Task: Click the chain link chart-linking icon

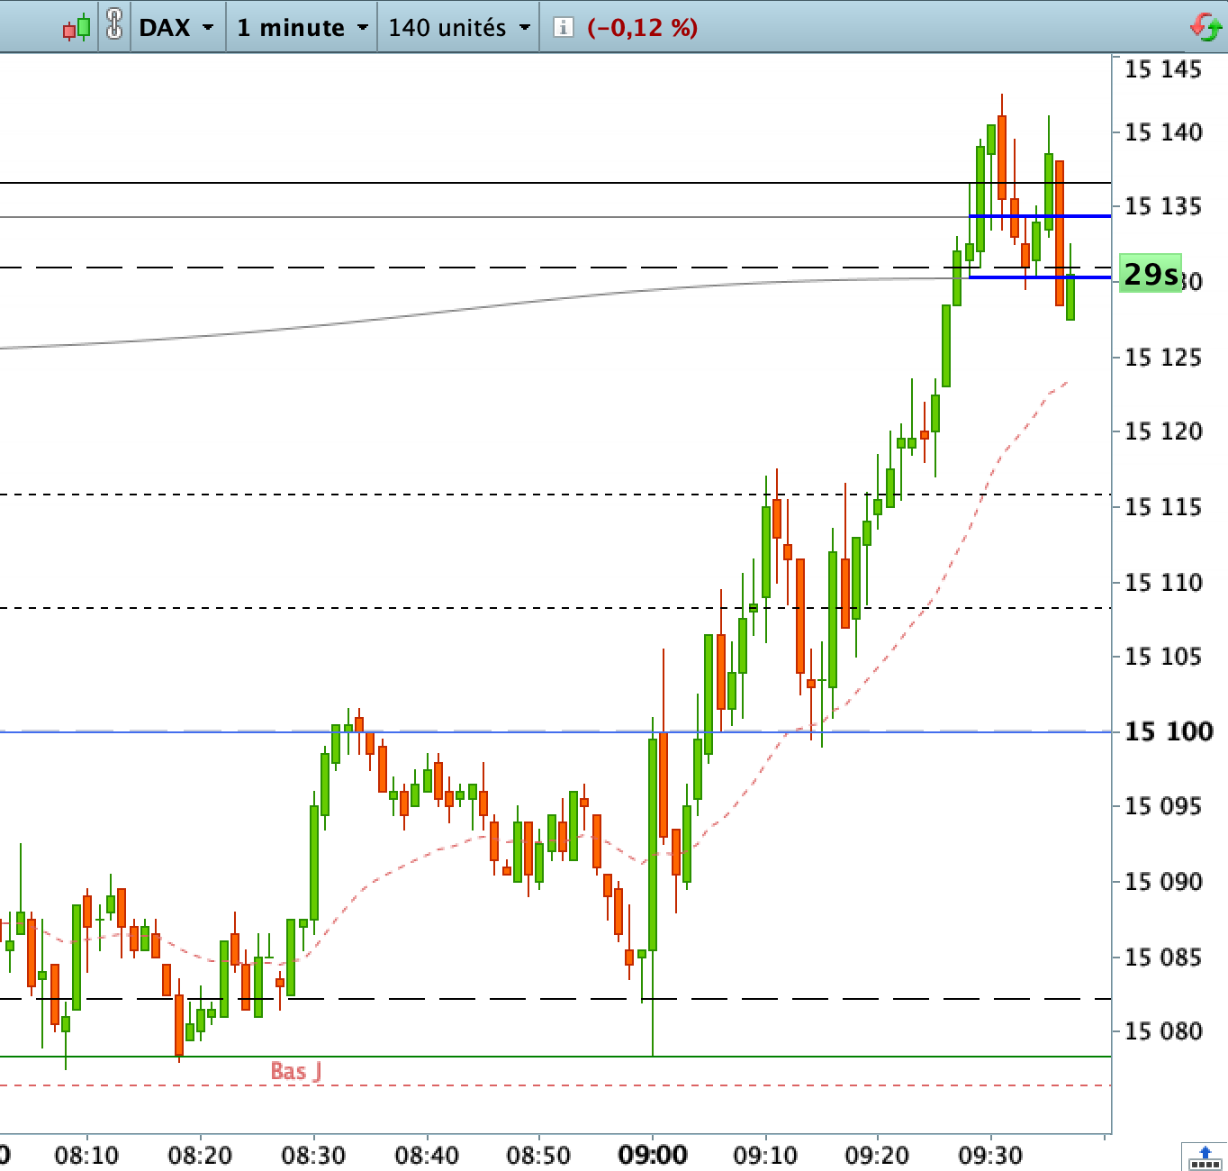Action: [x=114, y=24]
